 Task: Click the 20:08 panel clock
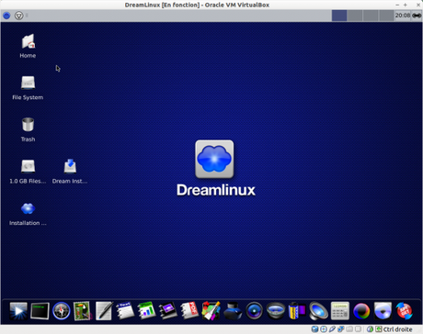(x=403, y=16)
